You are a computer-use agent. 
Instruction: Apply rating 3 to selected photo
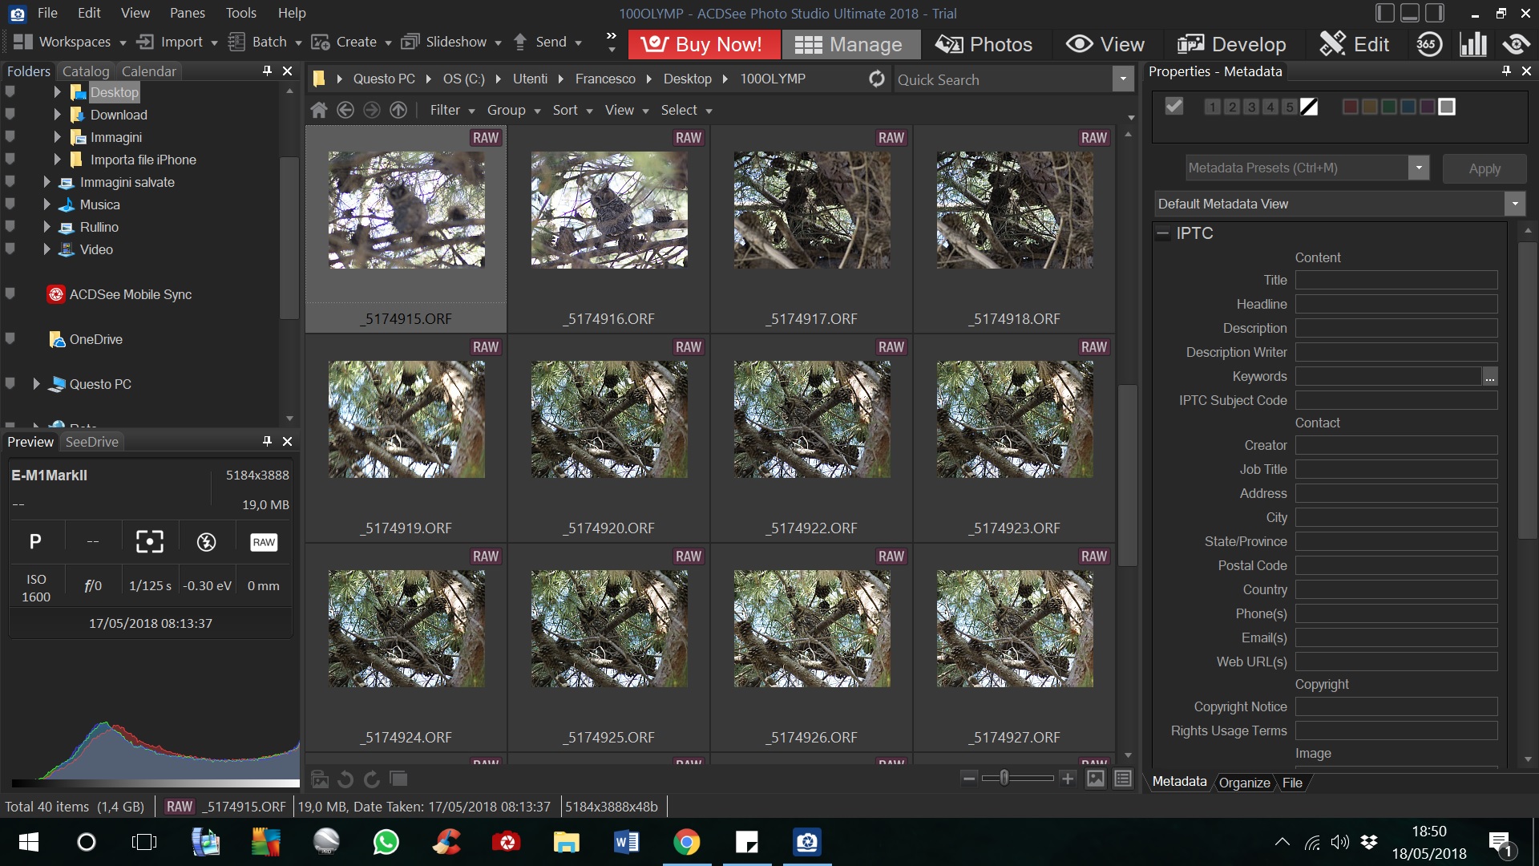pos(1250,106)
